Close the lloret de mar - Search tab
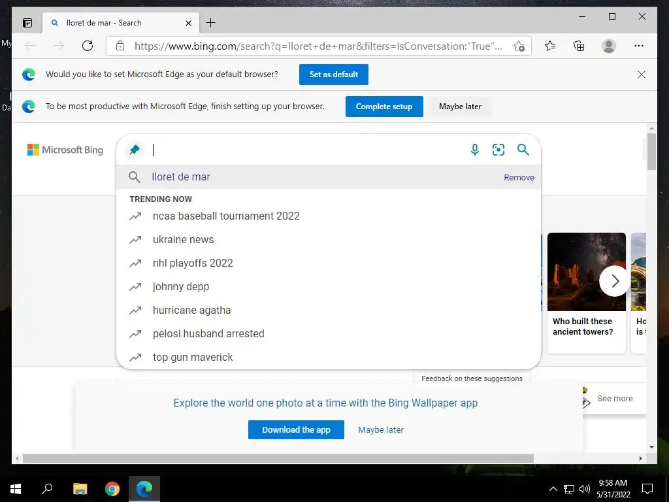This screenshot has height=502, width=669. (188, 23)
